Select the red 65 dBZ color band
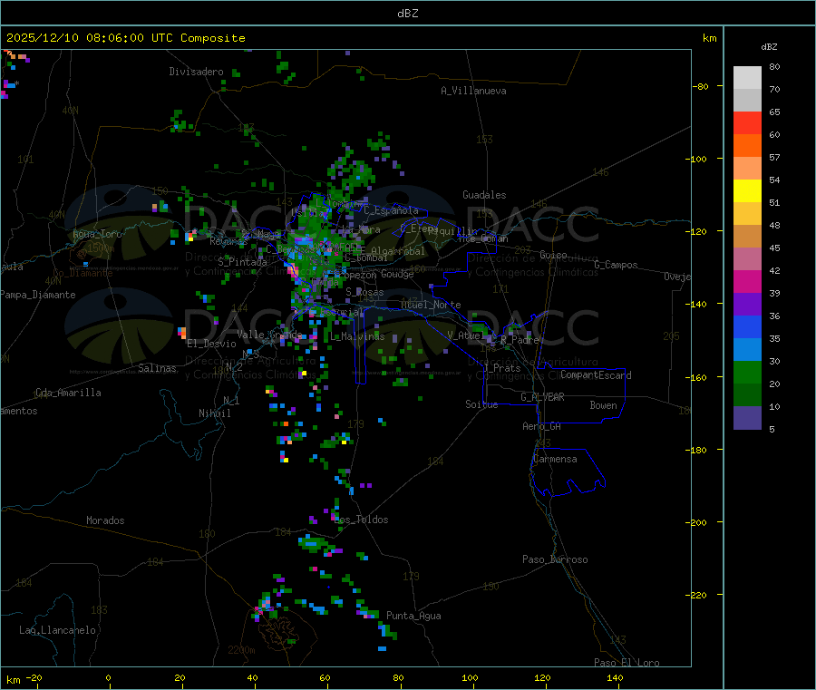 (x=747, y=122)
